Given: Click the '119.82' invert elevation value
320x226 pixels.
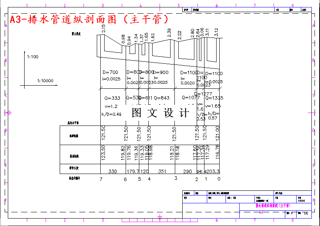Looking at the screenshot, I should (x=123, y=153).
